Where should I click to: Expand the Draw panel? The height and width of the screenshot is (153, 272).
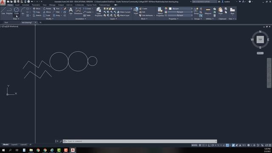[16, 19]
